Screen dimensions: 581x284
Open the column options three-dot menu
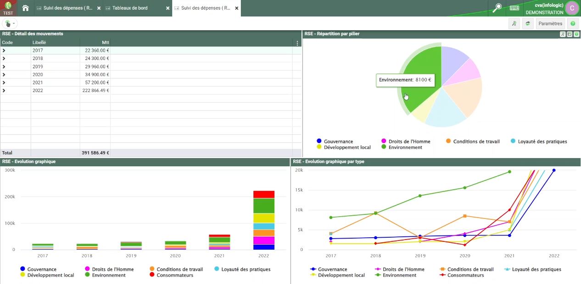tap(297, 43)
